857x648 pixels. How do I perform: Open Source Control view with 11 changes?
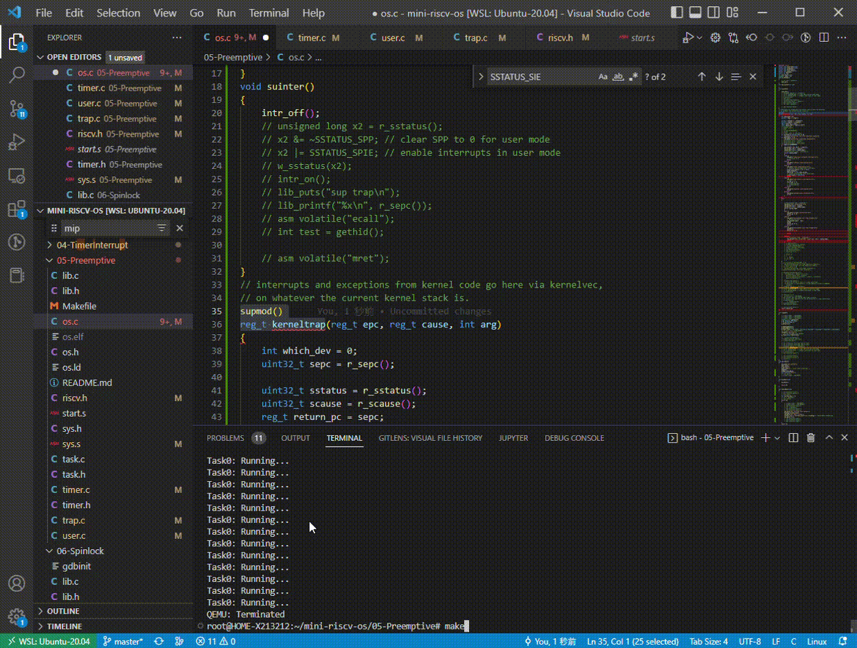(16, 108)
